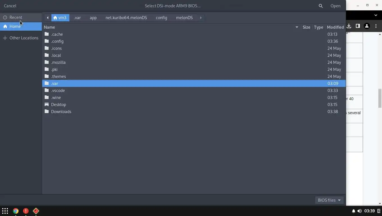Go to app segment in path bar
The width and height of the screenshot is (382, 216).
[x=93, y=18]
